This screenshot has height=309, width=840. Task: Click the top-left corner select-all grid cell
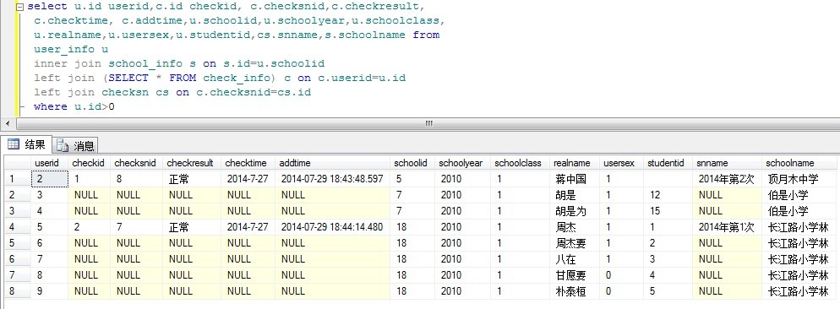(x=18, y=163)
